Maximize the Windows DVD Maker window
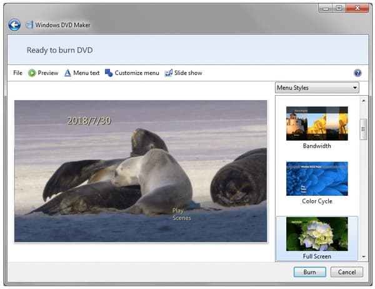 click(339, 8)
